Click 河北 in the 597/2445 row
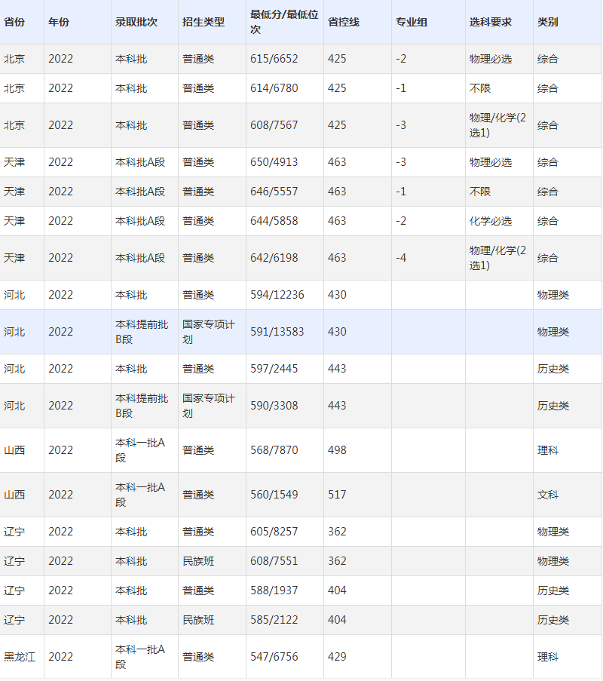 [x=14, y=370]
